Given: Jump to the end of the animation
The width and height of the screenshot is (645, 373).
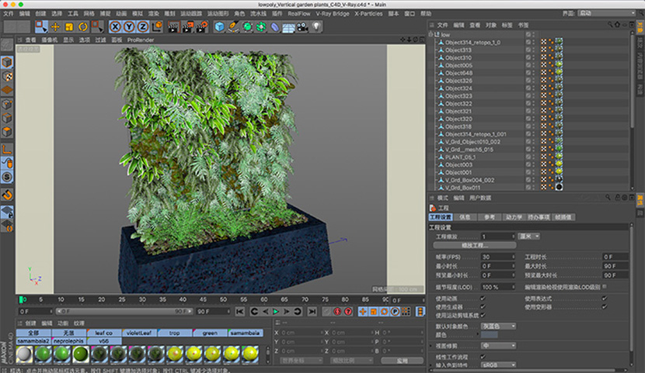Looking at the screenshot, I should click(x=312, y=312).
